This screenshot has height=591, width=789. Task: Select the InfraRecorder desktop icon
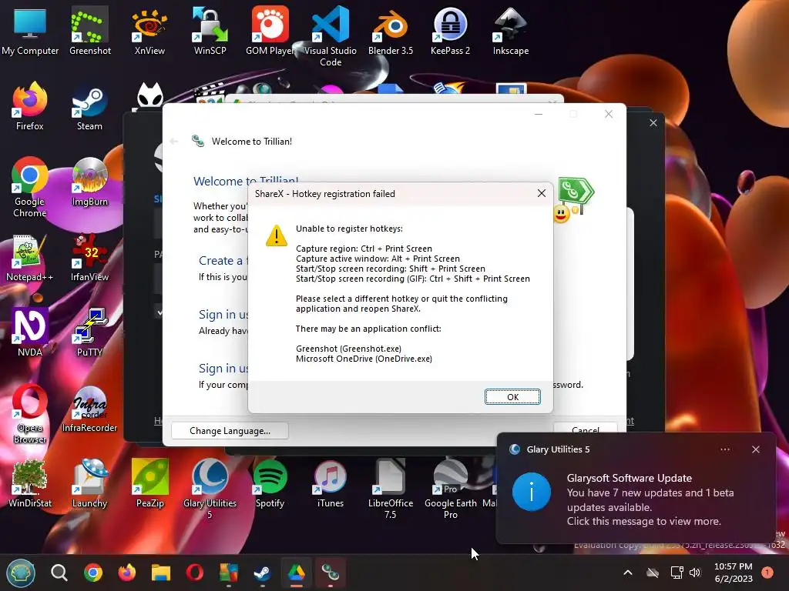[x=89, y=409]
